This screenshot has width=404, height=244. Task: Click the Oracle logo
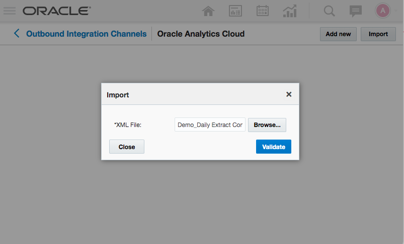click(x=57, y=11)
